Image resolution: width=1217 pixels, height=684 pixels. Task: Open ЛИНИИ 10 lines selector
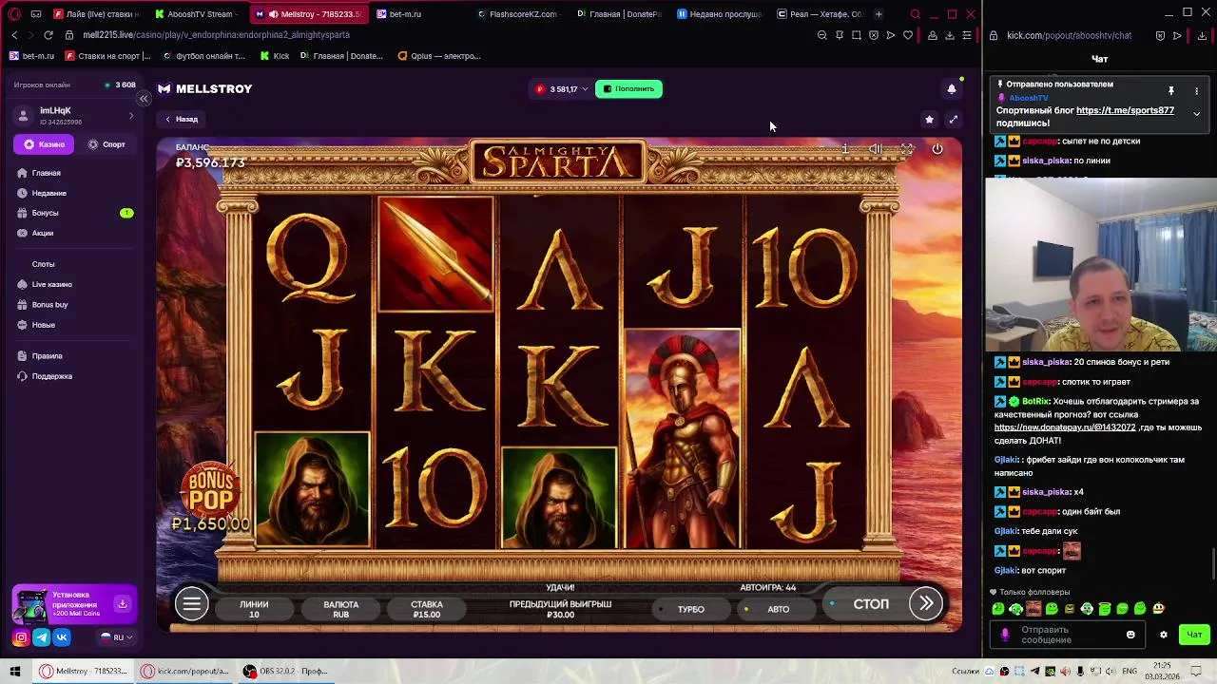tap(254, 609)
